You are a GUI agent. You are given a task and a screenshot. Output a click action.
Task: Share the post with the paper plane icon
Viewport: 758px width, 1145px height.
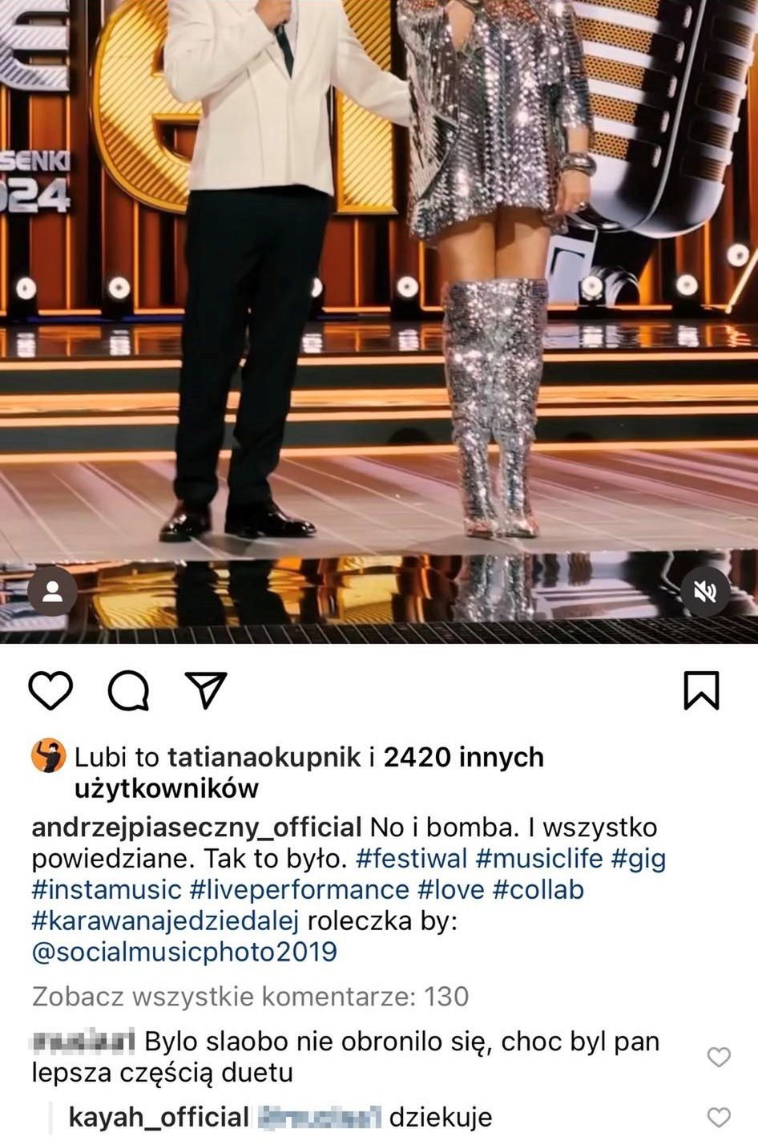click(x=206, y=690)
